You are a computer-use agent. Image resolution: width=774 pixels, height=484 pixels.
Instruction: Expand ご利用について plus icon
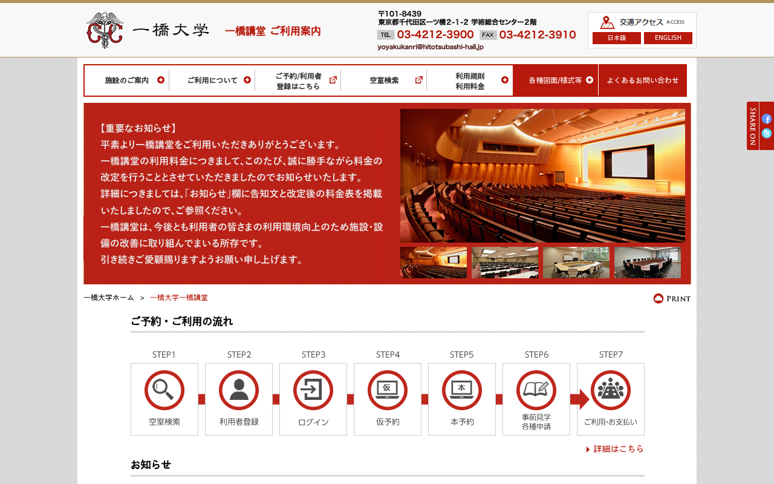point(247,80)
